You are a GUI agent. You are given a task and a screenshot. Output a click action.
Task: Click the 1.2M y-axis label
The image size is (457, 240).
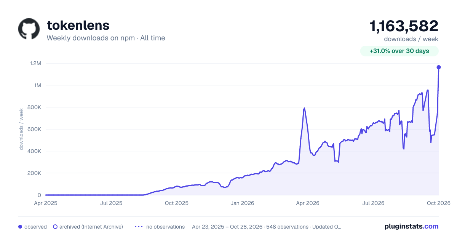[35, 63]
